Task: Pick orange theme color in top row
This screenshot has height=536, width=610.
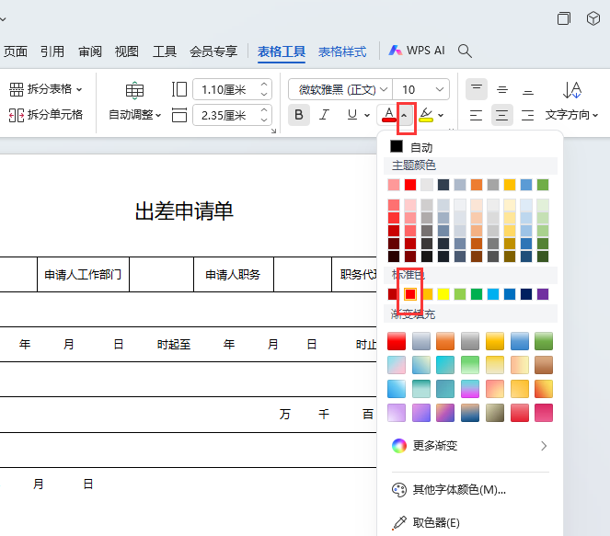Action: coord(477,185)
